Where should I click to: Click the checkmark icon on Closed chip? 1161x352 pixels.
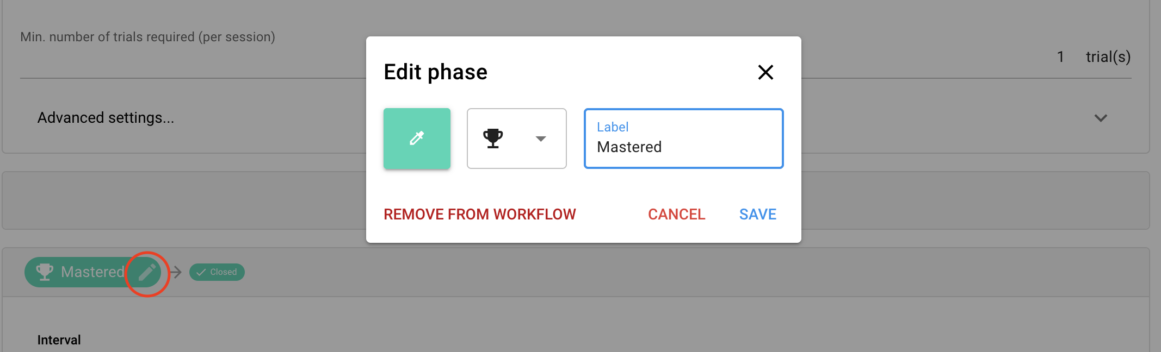pos(201,272)
